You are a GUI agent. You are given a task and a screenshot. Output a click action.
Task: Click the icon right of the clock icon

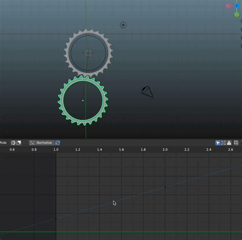[18, 142]
